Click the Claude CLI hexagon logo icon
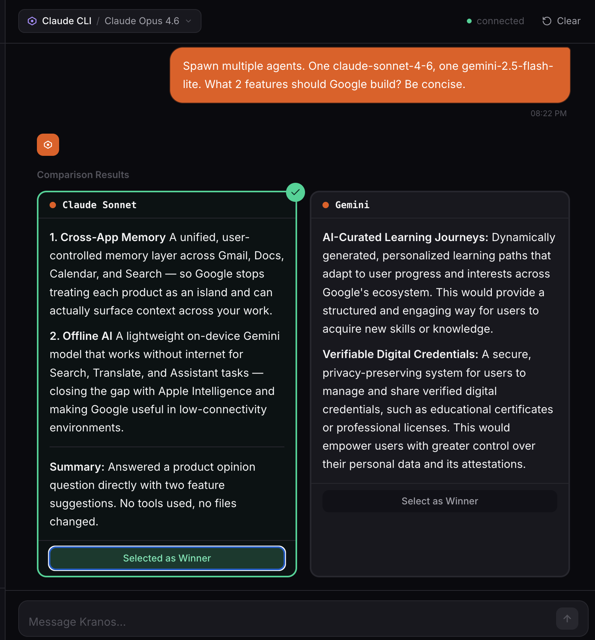 point(32,21)
